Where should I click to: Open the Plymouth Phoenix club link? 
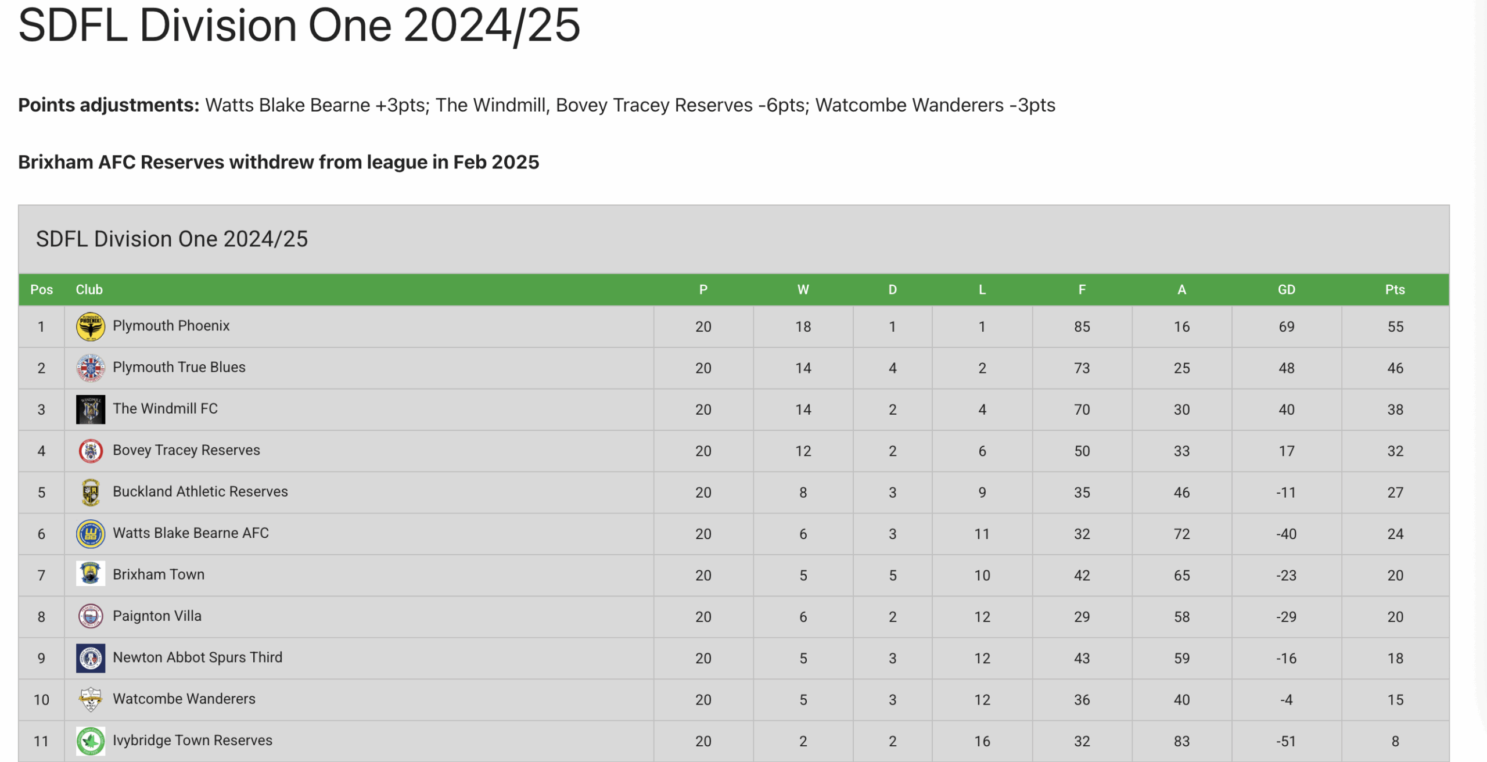[x=171, y=326]
